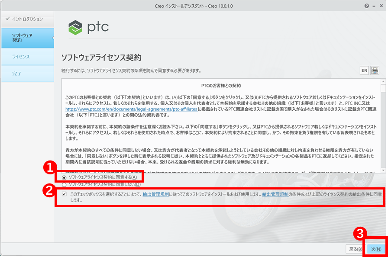Open the イントロダクション step in sidebar
Image resolution: width=388 pixels, height=257 pixels.
point(27,19)
